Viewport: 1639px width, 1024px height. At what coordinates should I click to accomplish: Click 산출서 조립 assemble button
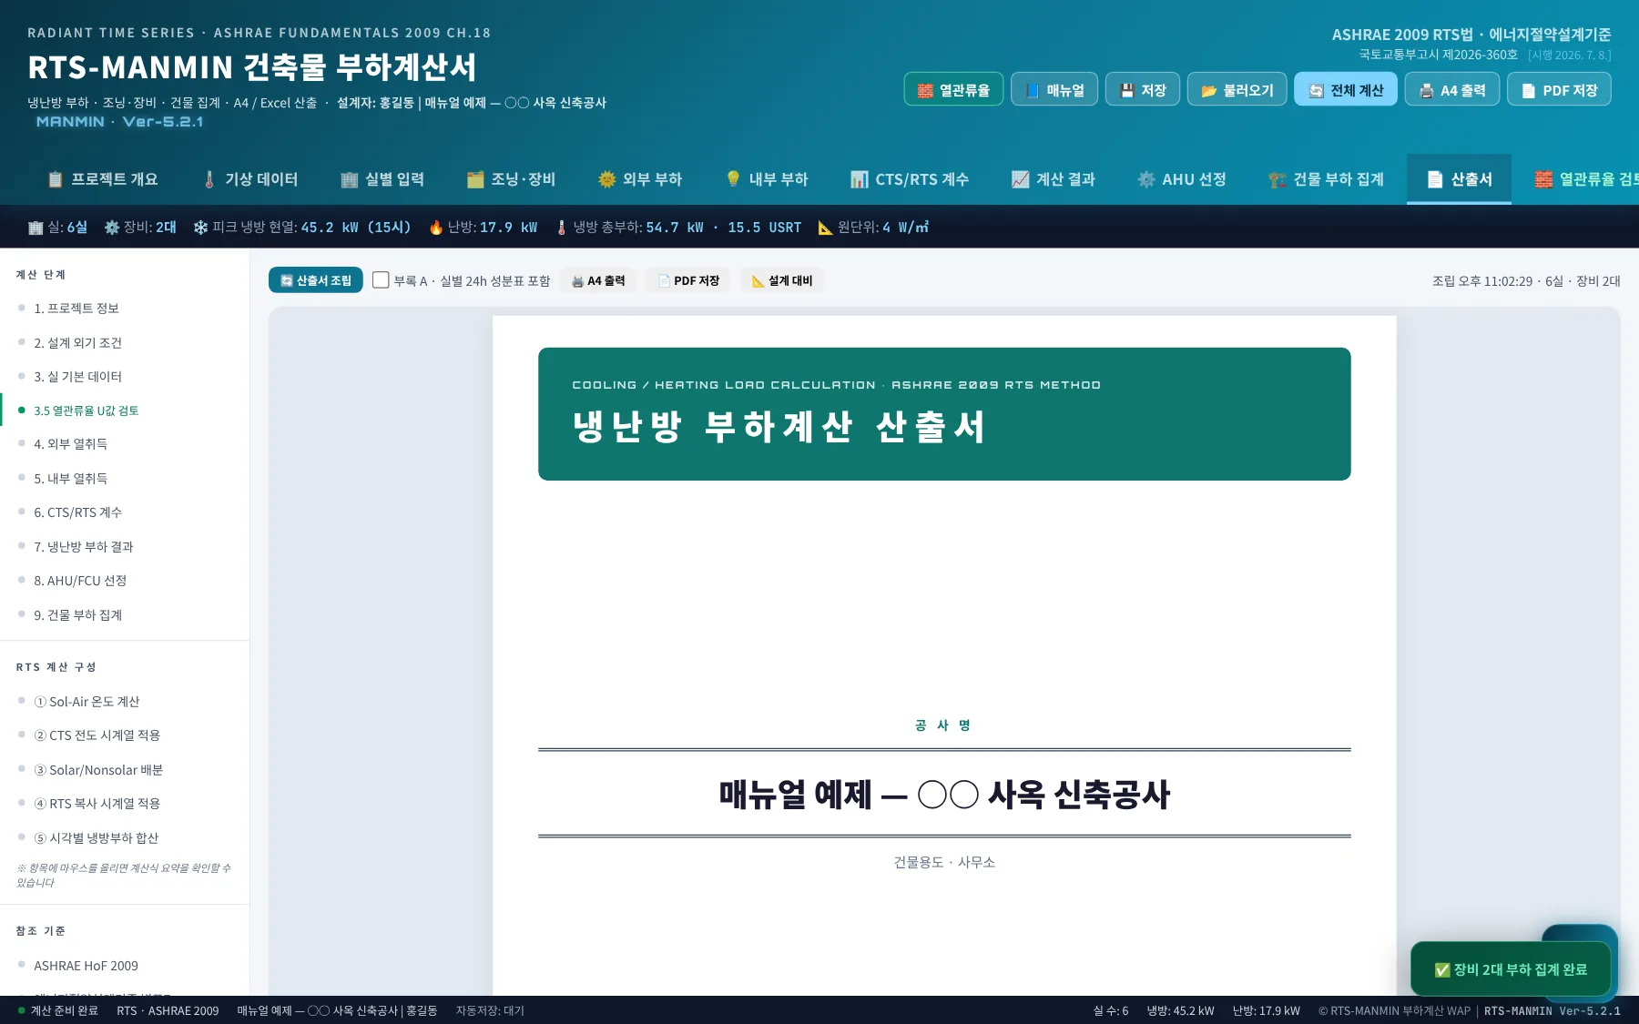315,280
